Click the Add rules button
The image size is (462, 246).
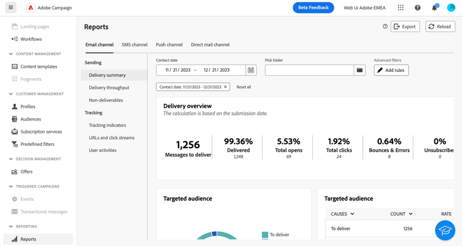391,70
